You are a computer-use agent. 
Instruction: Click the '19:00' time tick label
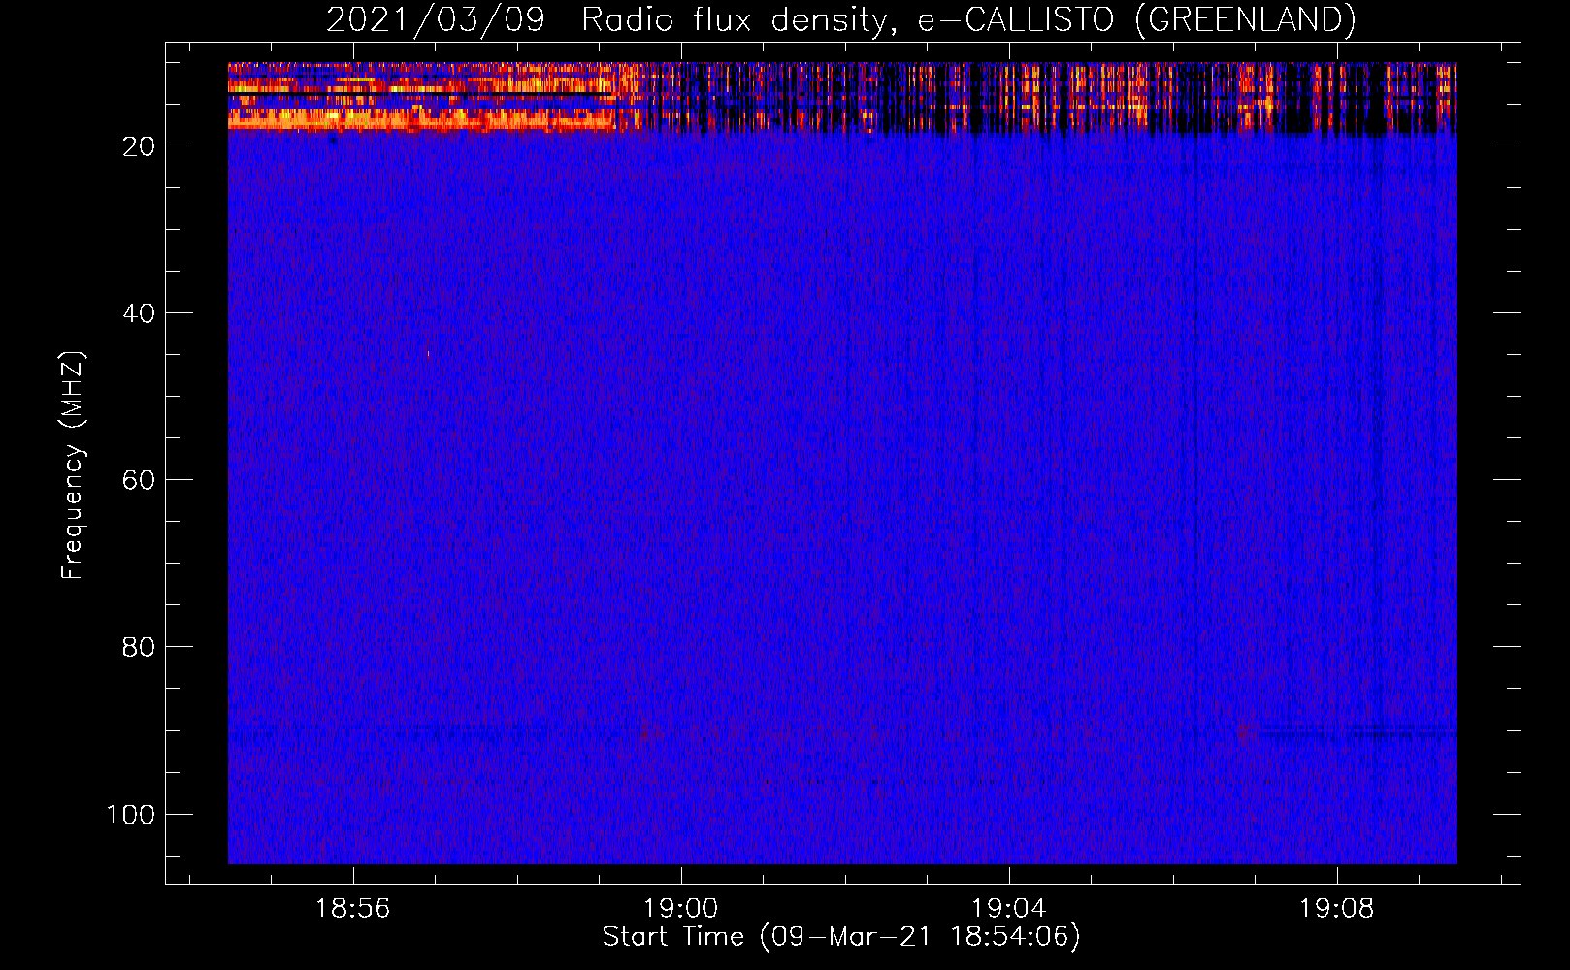pos(681,909)
